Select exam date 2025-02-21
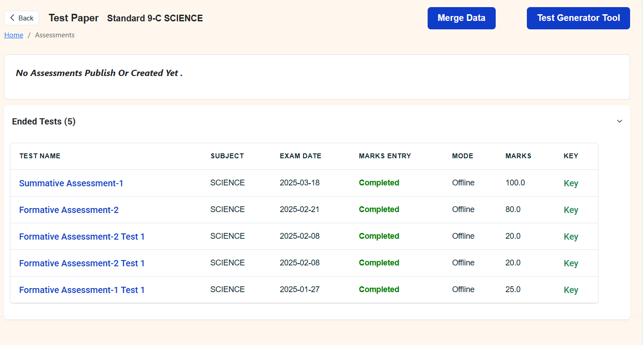The width and height of the screenshot is (643, 345). click(x=299, y=209)
